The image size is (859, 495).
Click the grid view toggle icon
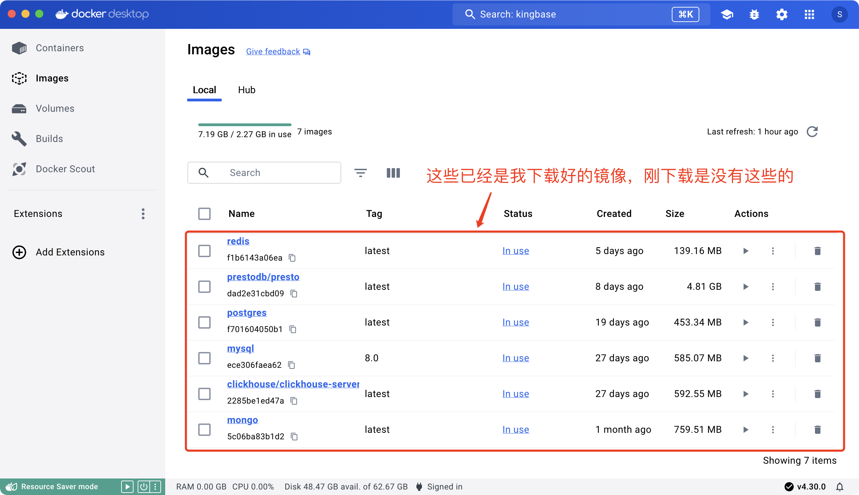click(x=393, y=172)
